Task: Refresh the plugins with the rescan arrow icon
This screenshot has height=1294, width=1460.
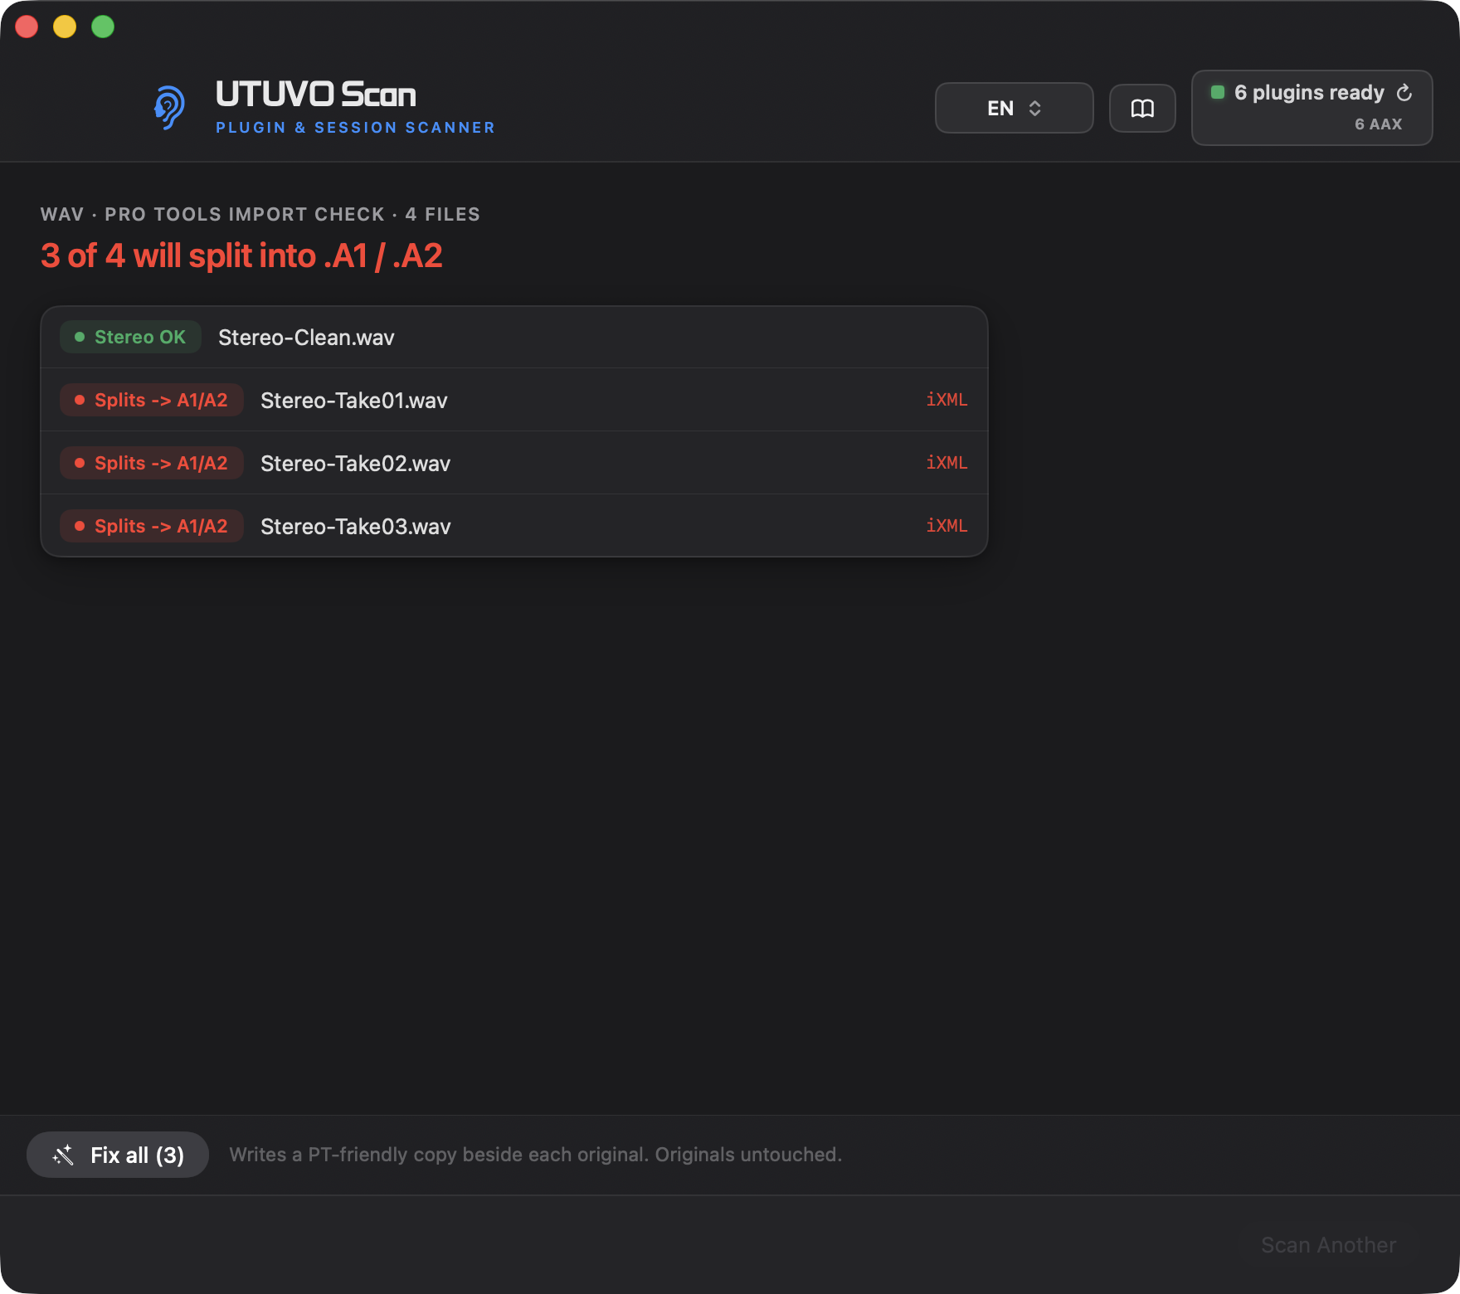Action: pos(1404,92)
